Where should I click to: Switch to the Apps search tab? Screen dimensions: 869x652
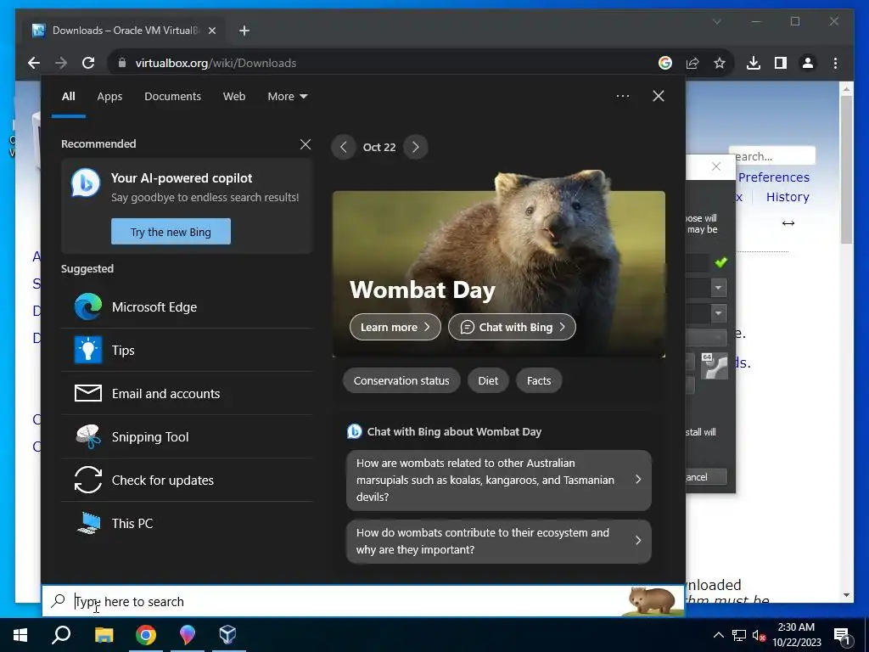[109, 96]
